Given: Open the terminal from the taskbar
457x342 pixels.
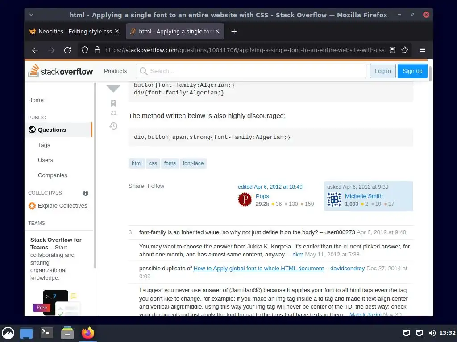Looking at the screenshot, I should pyautogui.click(x=46, y=333).
